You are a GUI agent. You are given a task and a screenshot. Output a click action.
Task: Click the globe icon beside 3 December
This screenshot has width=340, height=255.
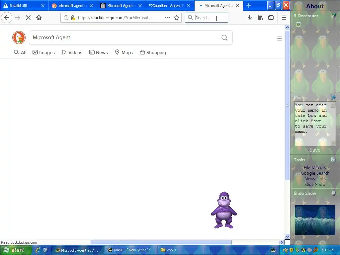[334, 16]
